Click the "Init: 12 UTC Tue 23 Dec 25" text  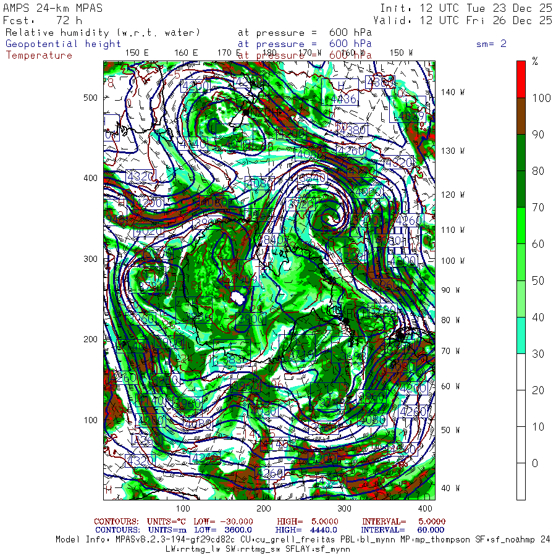(x=466, y=8)
